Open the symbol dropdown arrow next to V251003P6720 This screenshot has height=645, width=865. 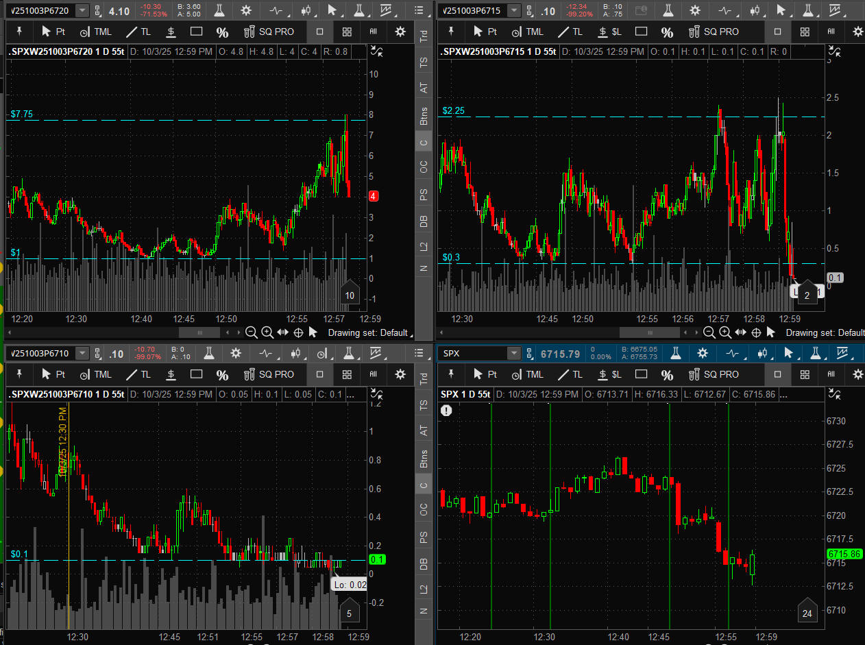[x=82, y=11]
